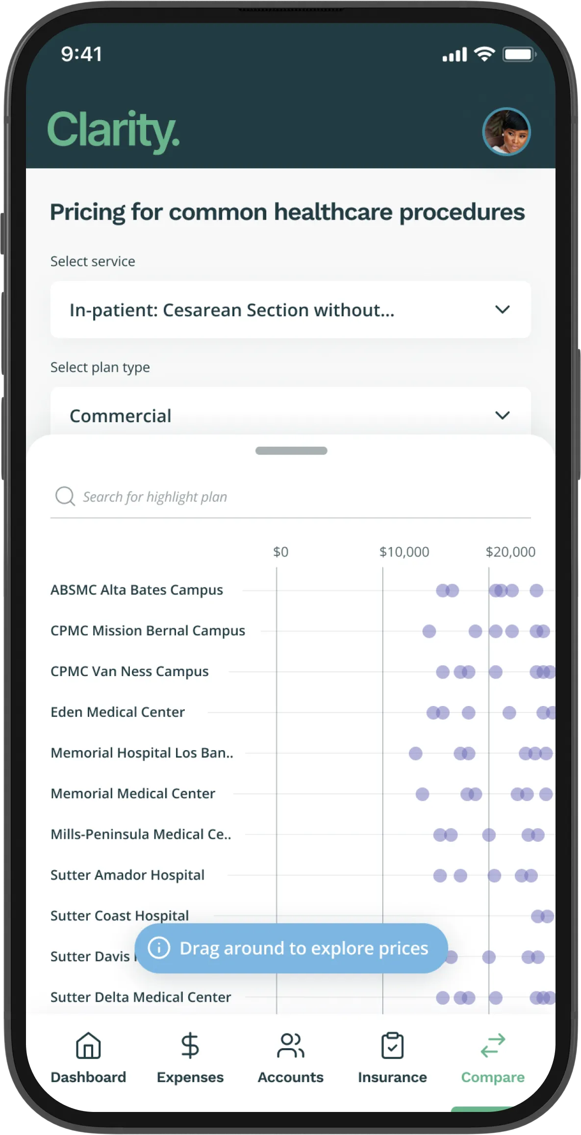581x1135 pixels.
Task: Expand the Commercial plan type chevron
Action: [503, 415]
